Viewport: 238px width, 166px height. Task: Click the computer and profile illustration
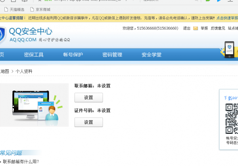tap(34, 105)
